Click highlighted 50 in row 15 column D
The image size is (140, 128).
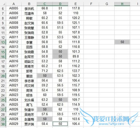point(60,52)
